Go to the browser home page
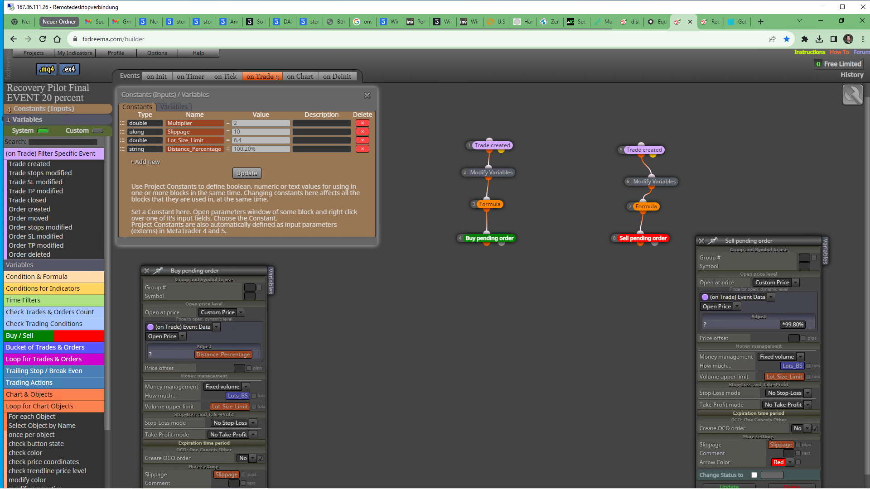 coord(57,39)
